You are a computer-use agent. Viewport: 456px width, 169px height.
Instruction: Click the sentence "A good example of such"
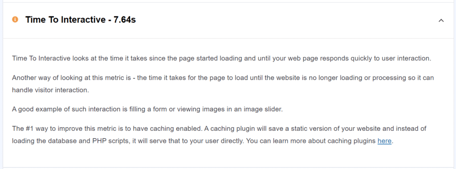click(147, 110)
